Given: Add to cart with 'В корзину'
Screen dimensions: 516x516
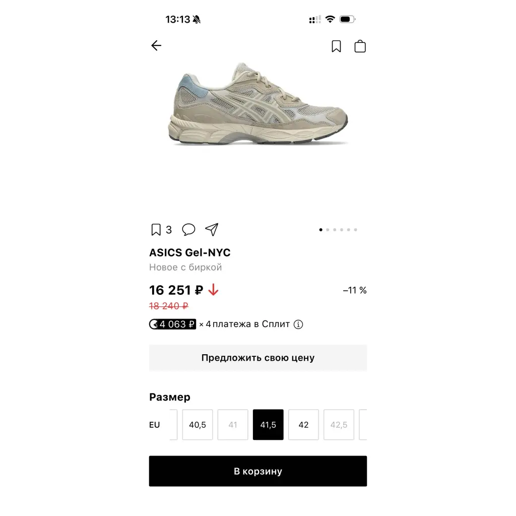Looking at the screenshot, I should click(x=258, y=471).
